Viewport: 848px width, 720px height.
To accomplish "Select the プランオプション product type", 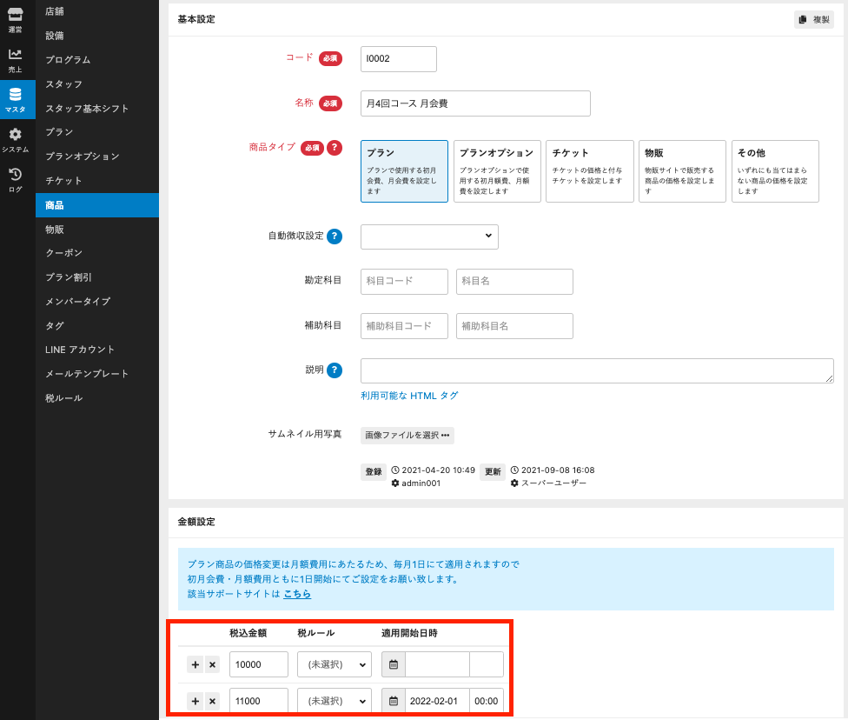I will pos(497,171).
